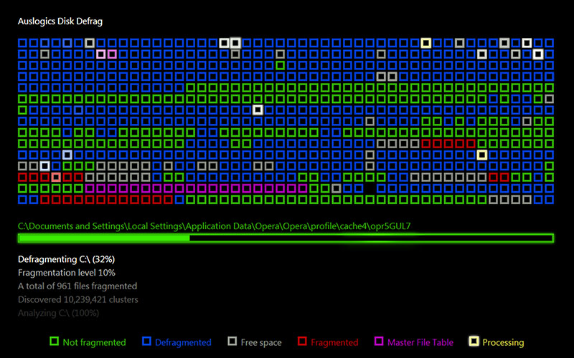Select the 'Processing' legend label
Image resolution: width=574 pixels, height=358 pixels.
click(x=503, y=343)
